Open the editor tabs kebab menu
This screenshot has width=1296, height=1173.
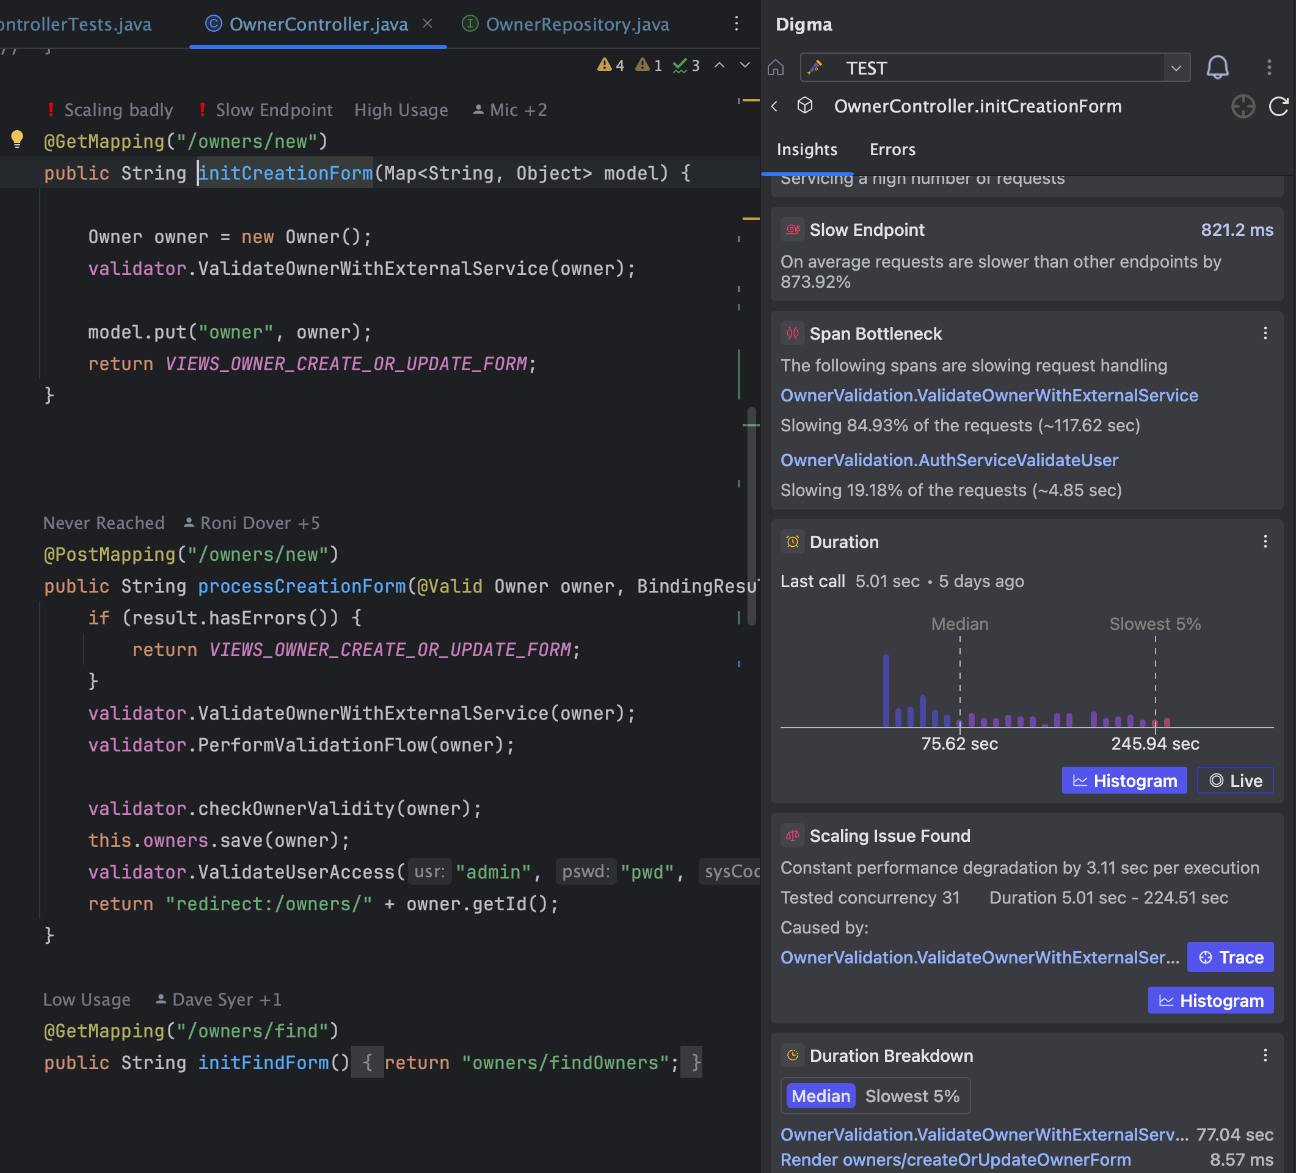pos(736,24)
